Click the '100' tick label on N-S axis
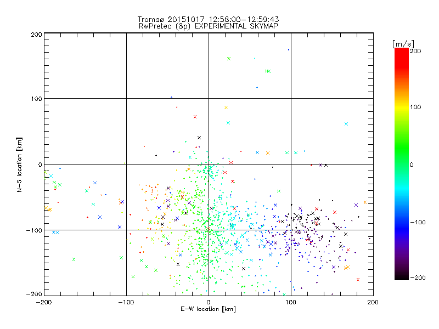Image resolution: width=439 pixels, height=329 pixels. (x=36, y=99)
